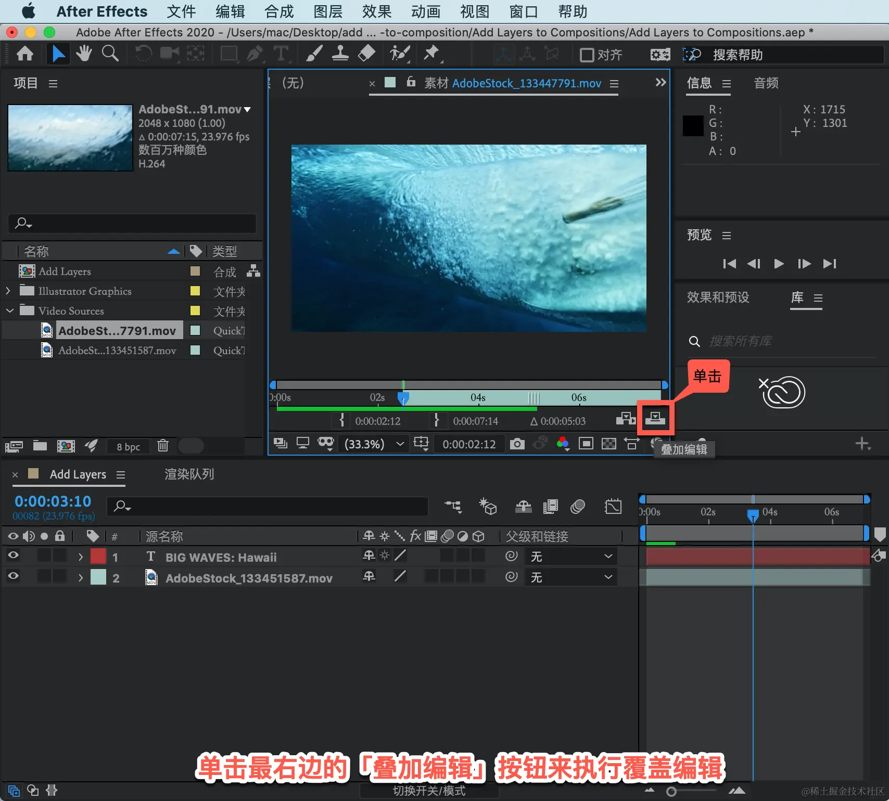This screenshot has width=889, height=801.
Task: Click the Project panel search field
Action: click(x=132, y=224)
